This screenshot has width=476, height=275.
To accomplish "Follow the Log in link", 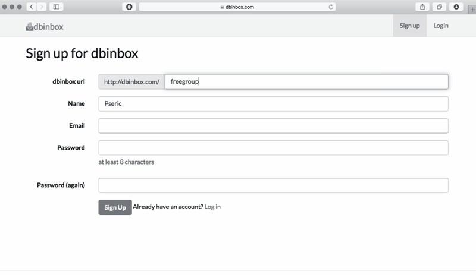I will pos(212,207).
